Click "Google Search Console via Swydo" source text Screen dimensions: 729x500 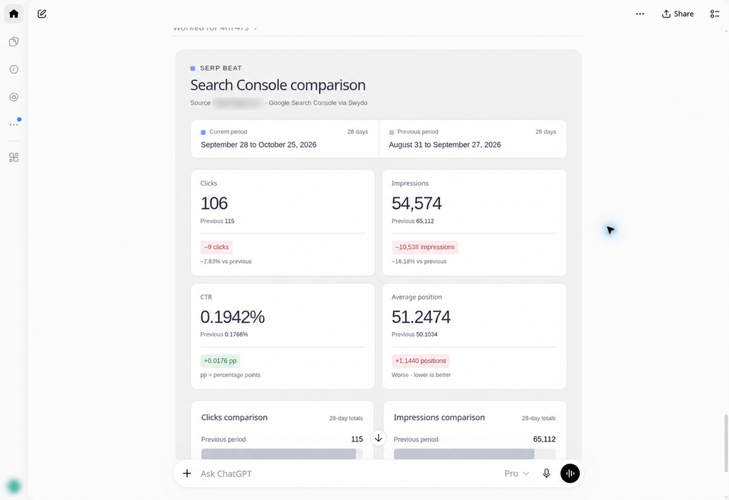tap(318, 103)
